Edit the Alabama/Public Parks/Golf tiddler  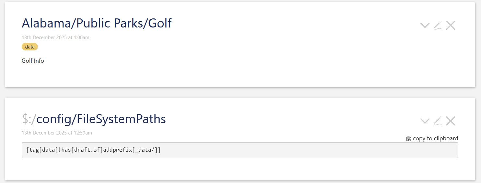point(438,25)
